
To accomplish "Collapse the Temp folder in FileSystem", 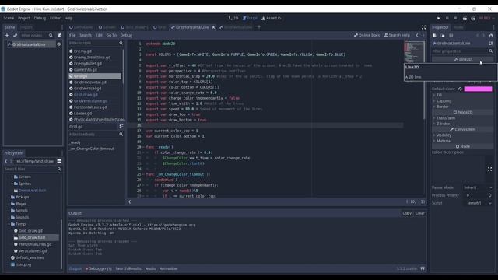I will (x=9, y=224).
